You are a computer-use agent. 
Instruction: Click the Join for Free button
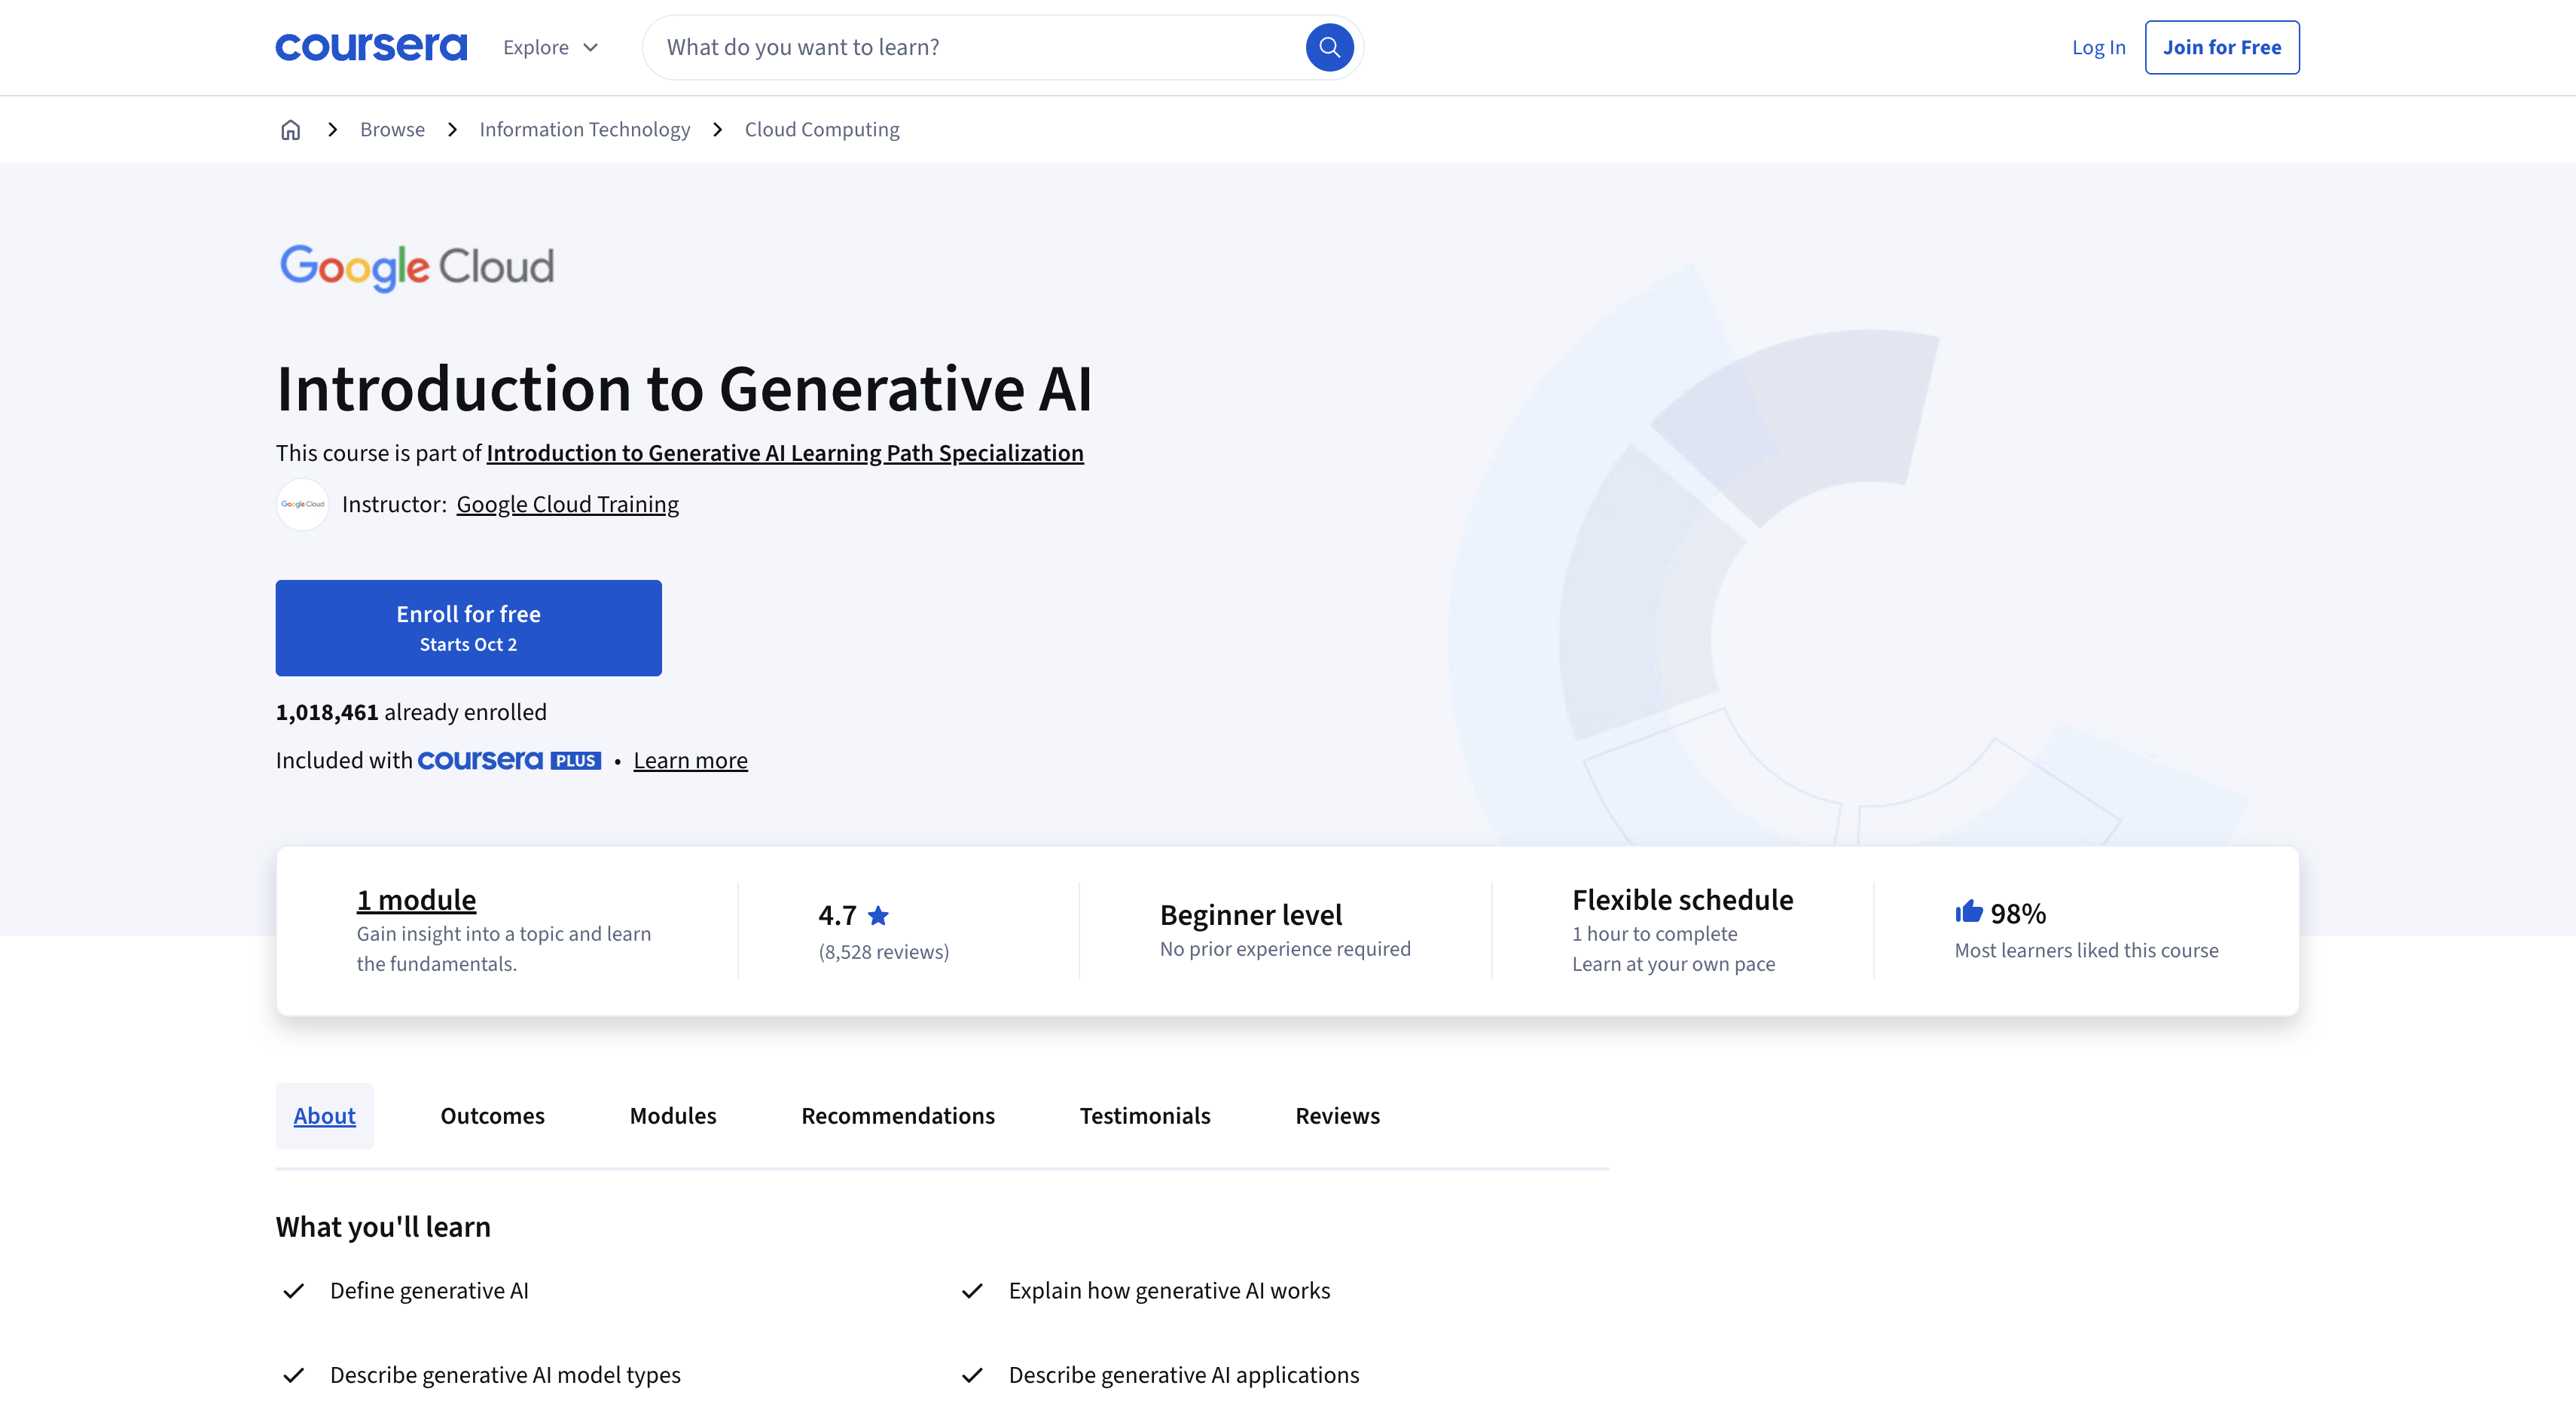2221,47
